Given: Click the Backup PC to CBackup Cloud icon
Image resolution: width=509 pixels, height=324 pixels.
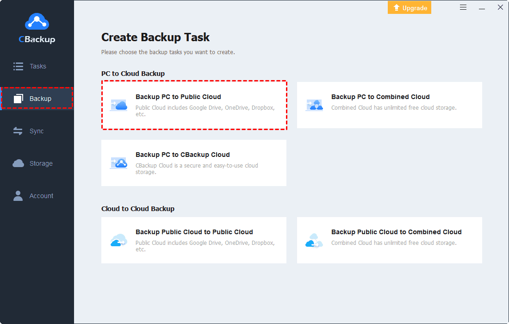Looking at the screenshot, I should (x=119, y=163).
